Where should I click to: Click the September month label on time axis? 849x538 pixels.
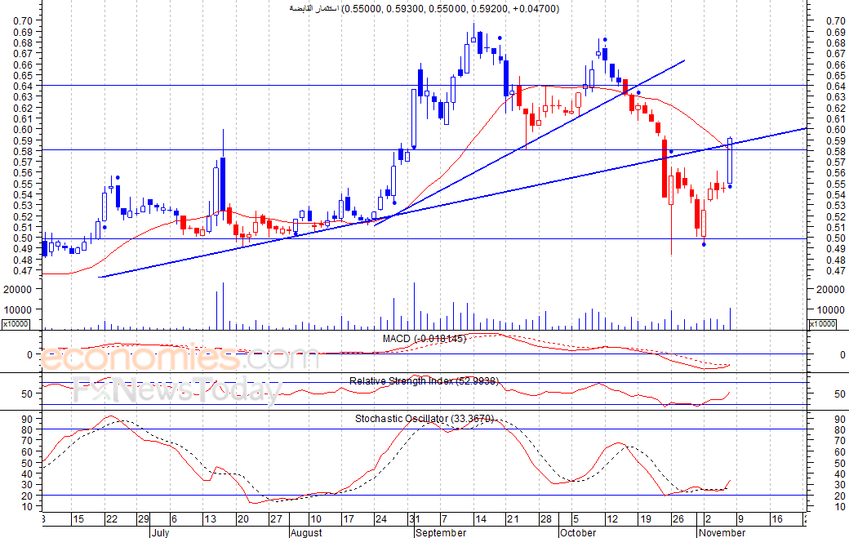[x=442, y=532]
